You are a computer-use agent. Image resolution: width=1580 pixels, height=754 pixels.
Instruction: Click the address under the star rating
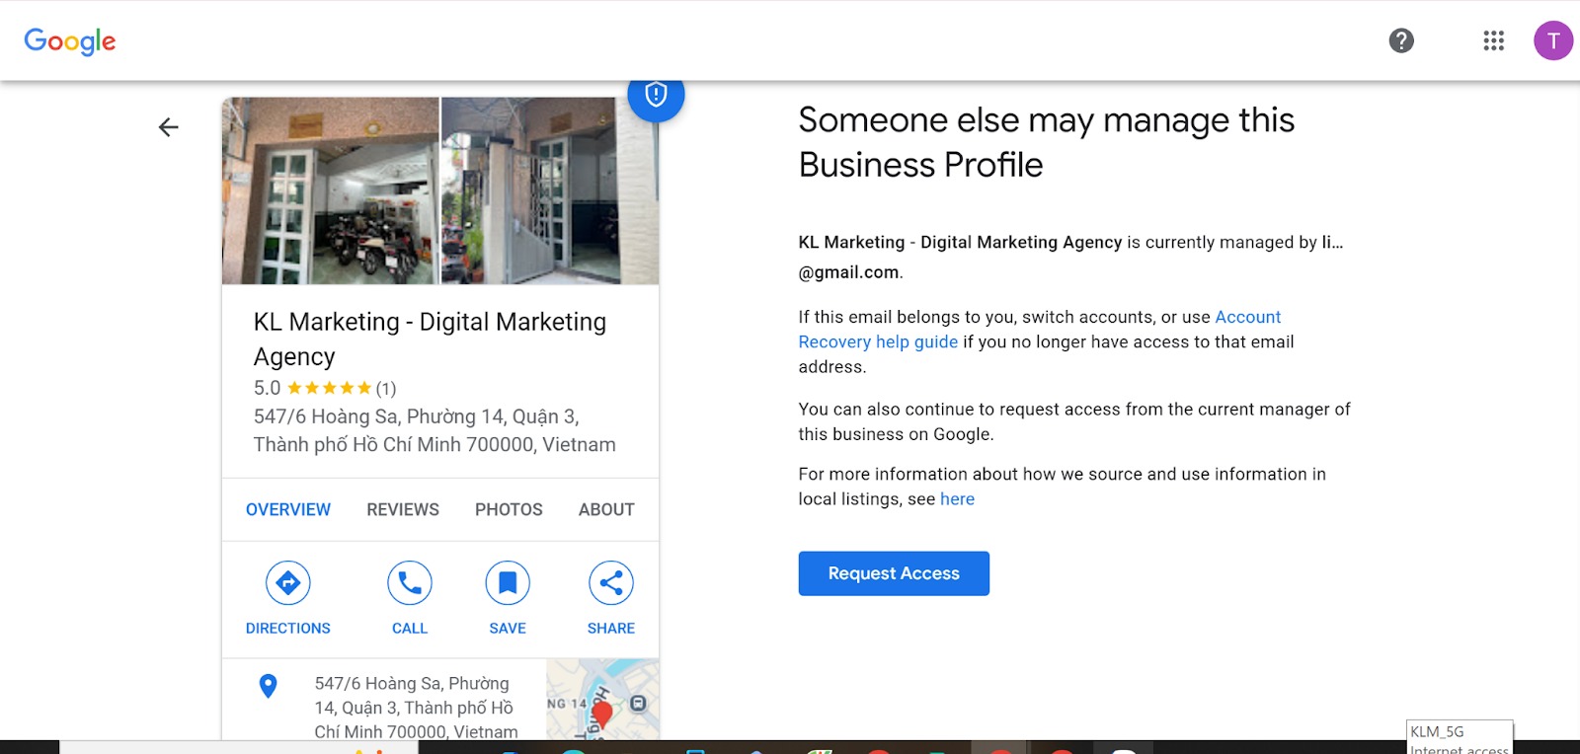tap(434, 430)
